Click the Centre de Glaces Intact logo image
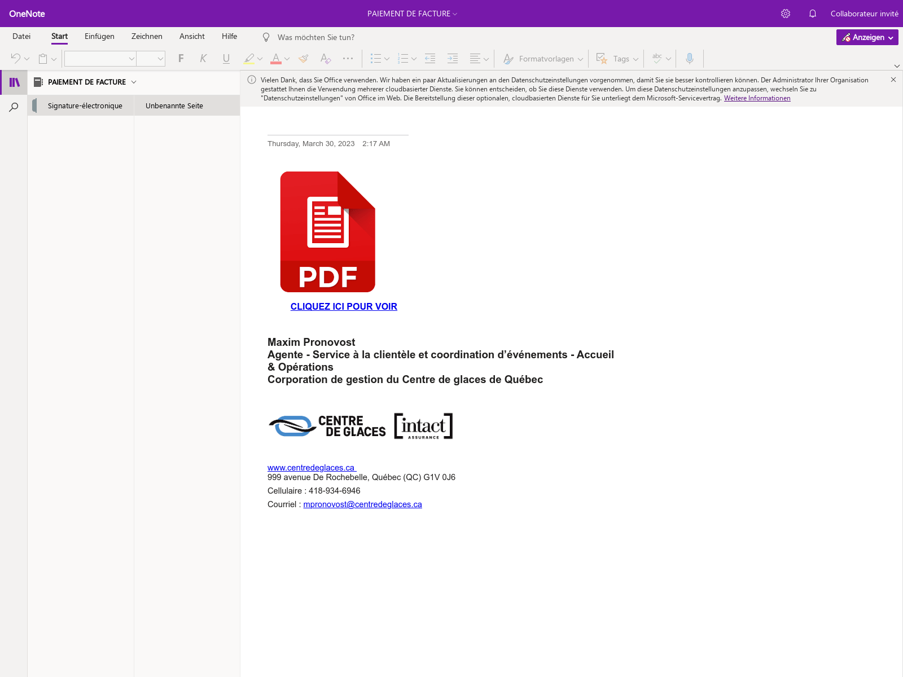Viewport: 903px width, 677px height. (x=361, y=426)
